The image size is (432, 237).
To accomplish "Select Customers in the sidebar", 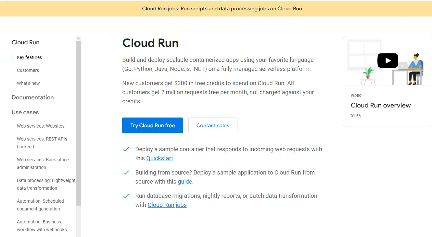I will 28,70.
